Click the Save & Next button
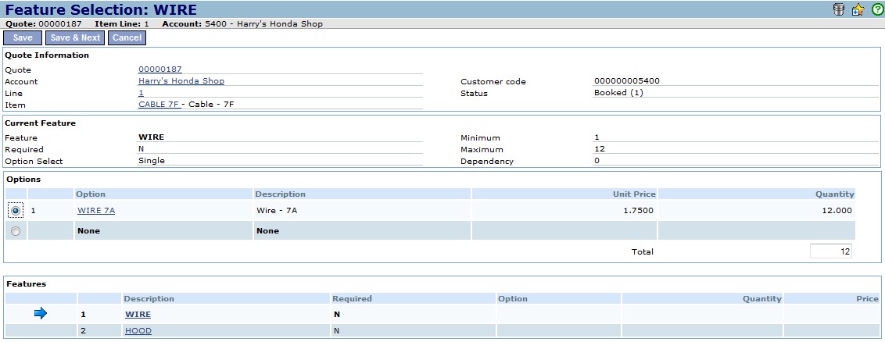The width and height of the screenshot is (885, 342). point(75,37)
